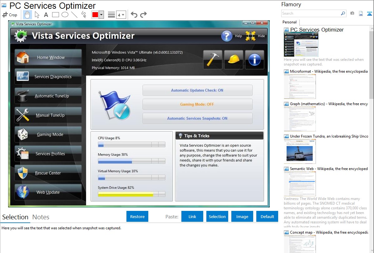Image resolution: width=374 pixels, height=253 pixels.
Task: Select the text annotation tool
Action: click(46, 15)
